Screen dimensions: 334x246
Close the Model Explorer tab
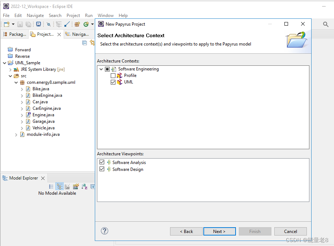point(43,178)
